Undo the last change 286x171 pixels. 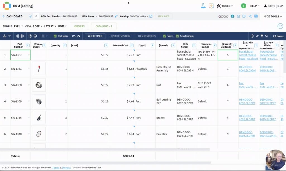click(74, 36)
